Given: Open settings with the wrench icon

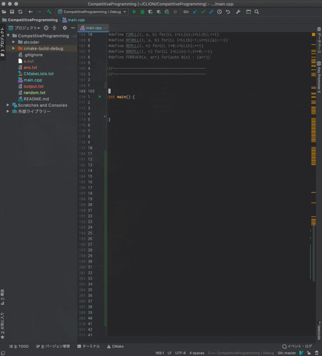Looking at the screenshot, I should (238, 12).
